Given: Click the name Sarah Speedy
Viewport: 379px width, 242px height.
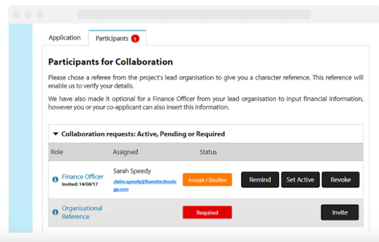Looking at the screenshot, I should [x=132, y=171].
